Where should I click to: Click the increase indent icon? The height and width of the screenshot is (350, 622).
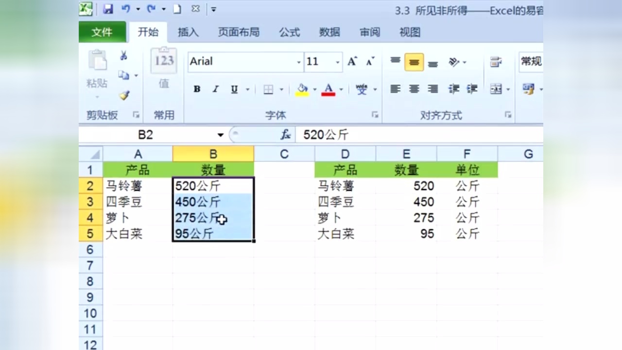[472, 89]
